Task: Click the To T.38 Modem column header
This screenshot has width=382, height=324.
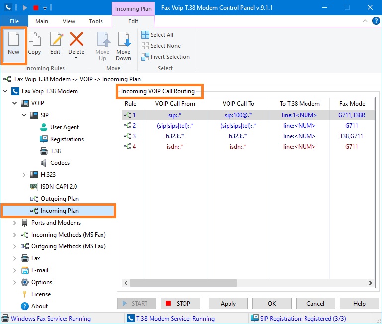Action: tap(300, 104)
